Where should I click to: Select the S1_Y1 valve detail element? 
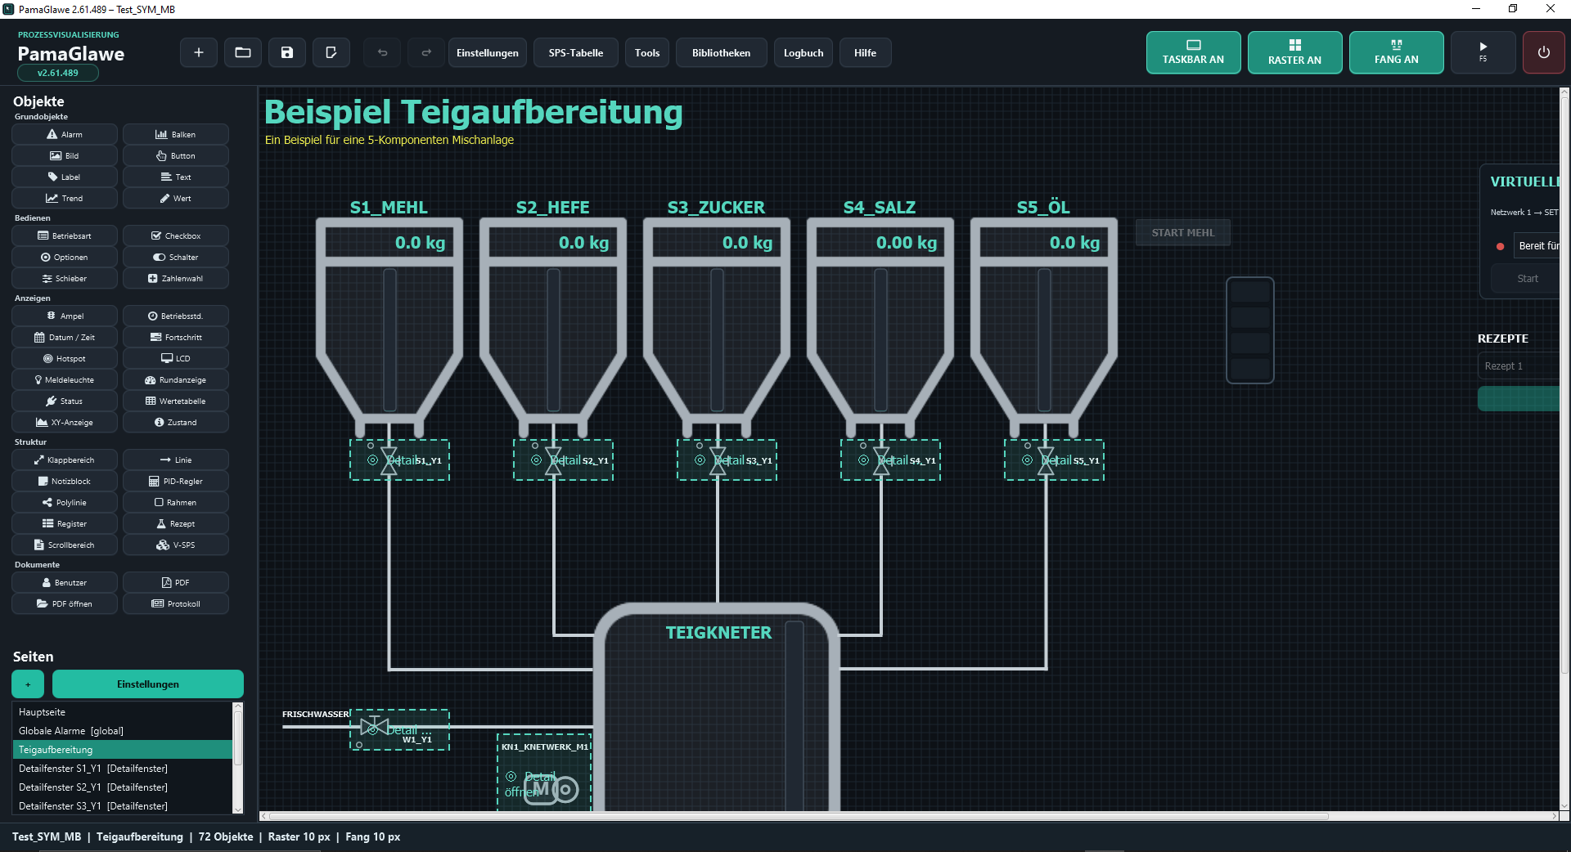399,460
